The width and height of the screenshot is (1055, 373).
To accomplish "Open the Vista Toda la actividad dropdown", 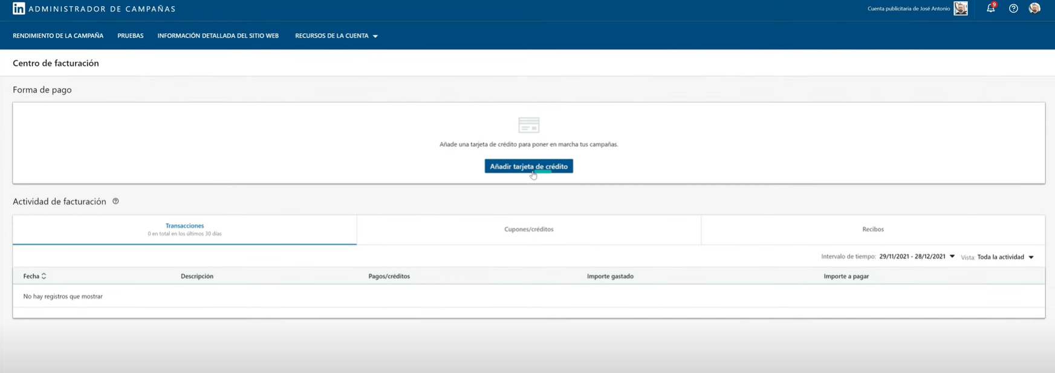I will click(1005, 257).
